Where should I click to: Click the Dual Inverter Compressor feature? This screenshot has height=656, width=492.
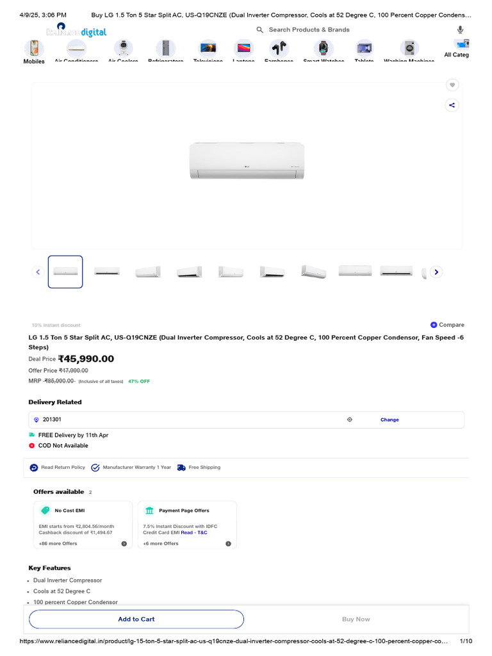(x=68, y=580)
